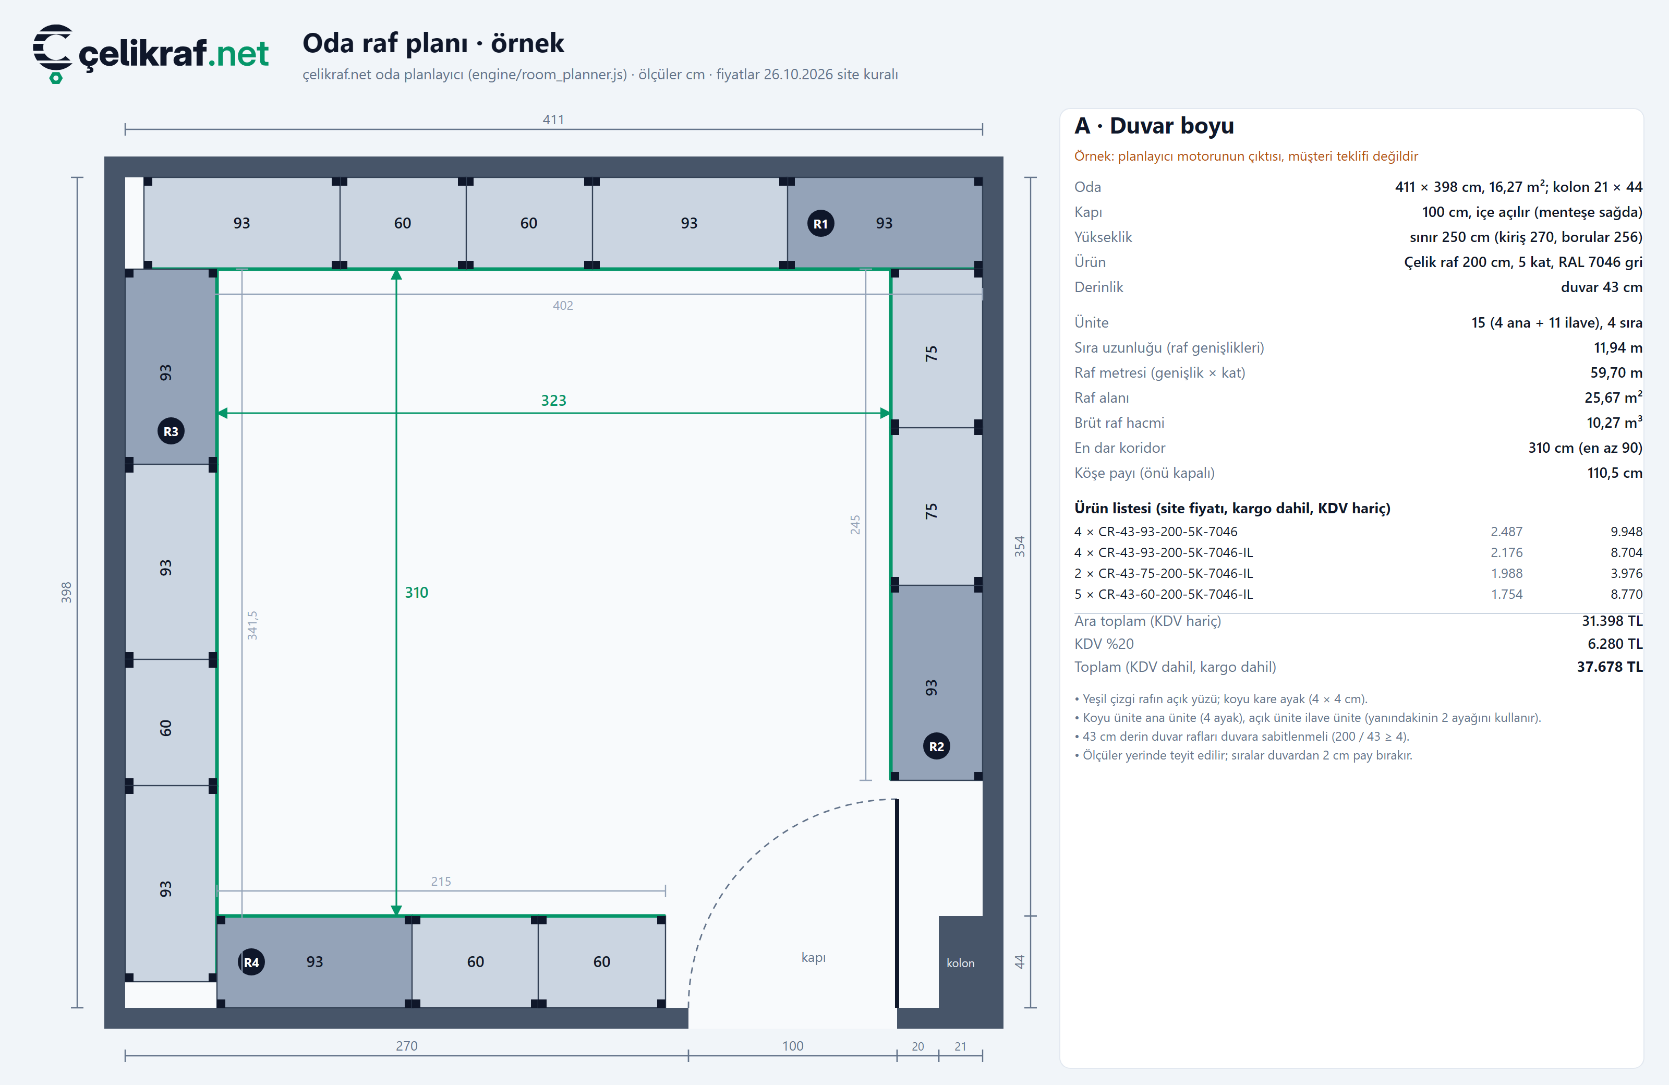The image size is (1669, 1085).
Task: Click the 245 vertical dimension label
Action: (855, 525)
